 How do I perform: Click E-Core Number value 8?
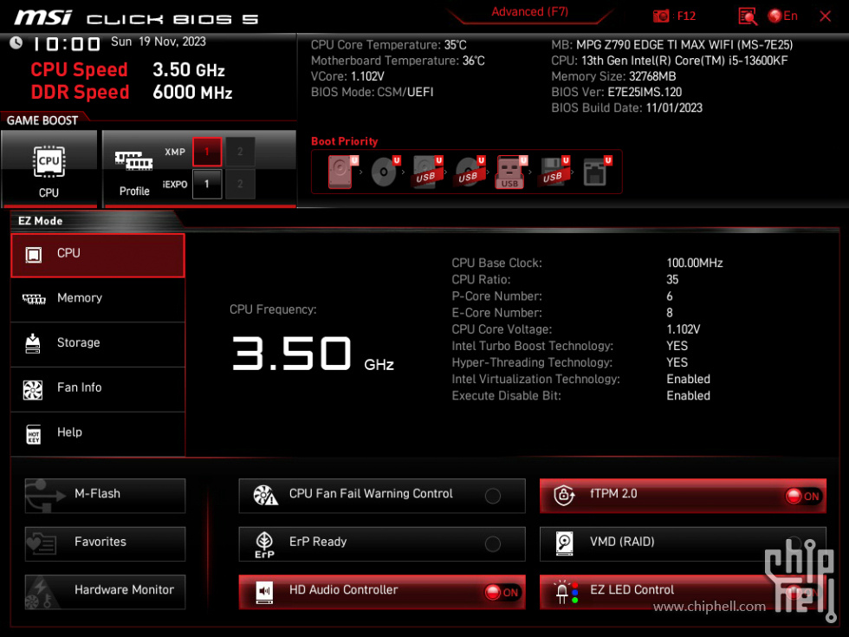click(670, 313)
